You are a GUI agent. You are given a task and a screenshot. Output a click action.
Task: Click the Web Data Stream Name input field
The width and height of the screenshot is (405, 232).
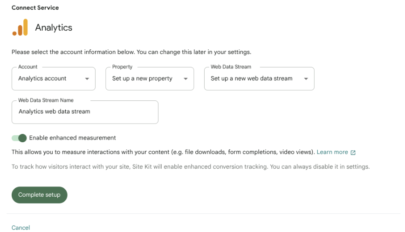pos(85,112)
